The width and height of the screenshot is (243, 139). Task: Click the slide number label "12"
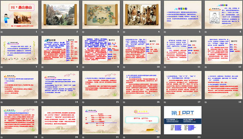click(x=240, y=67)
